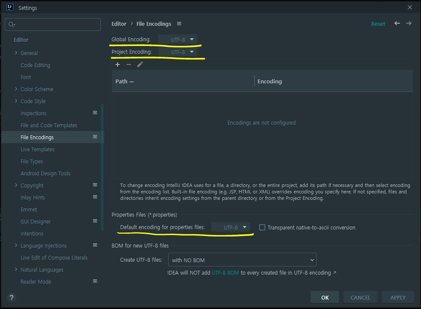Open Live Edit of Compose Literals
421x309 pixels.
coord(54,257)
